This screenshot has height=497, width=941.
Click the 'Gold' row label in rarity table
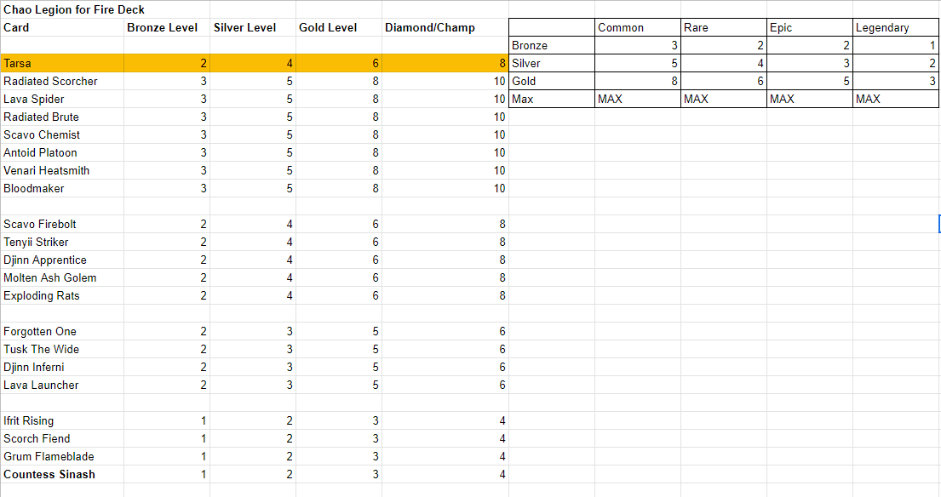click(x=552, y=81)
